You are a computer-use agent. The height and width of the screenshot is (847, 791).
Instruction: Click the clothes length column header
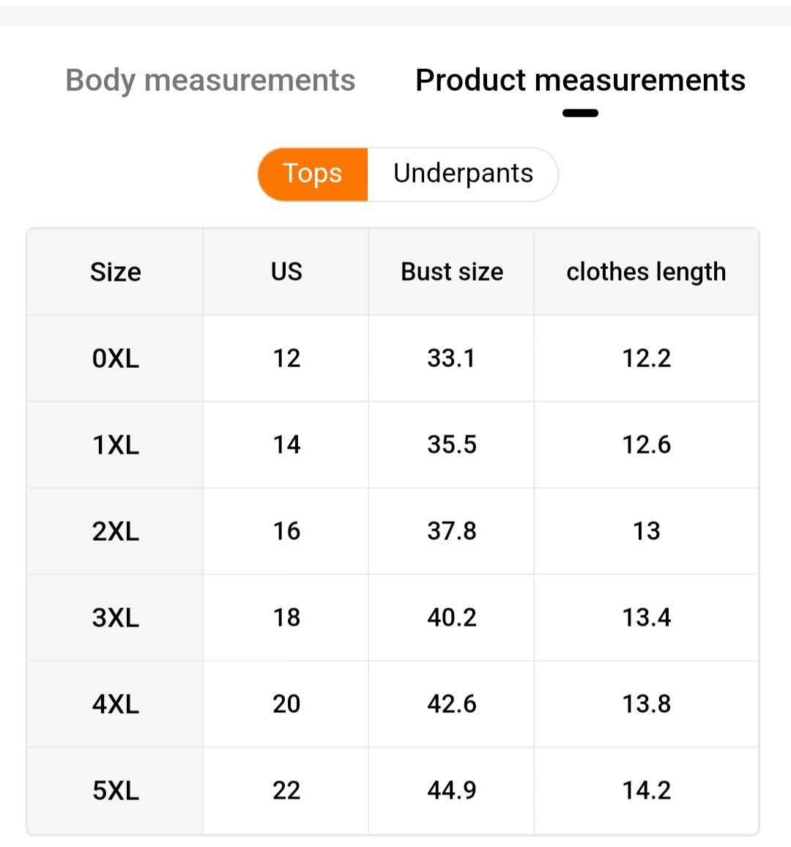tap(646, 272)
